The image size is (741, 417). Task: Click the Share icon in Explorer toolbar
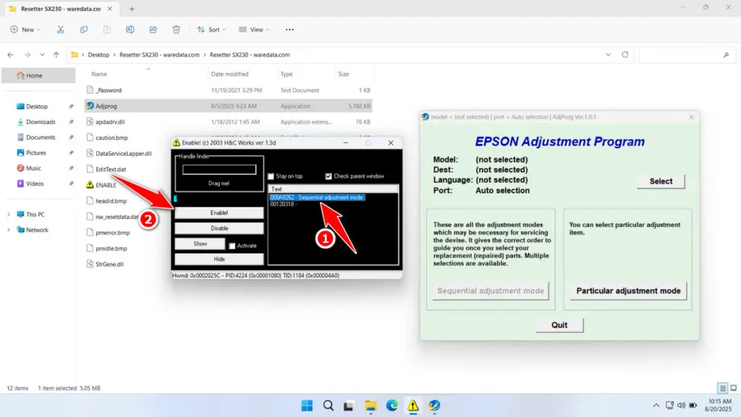tap(152, 29)
